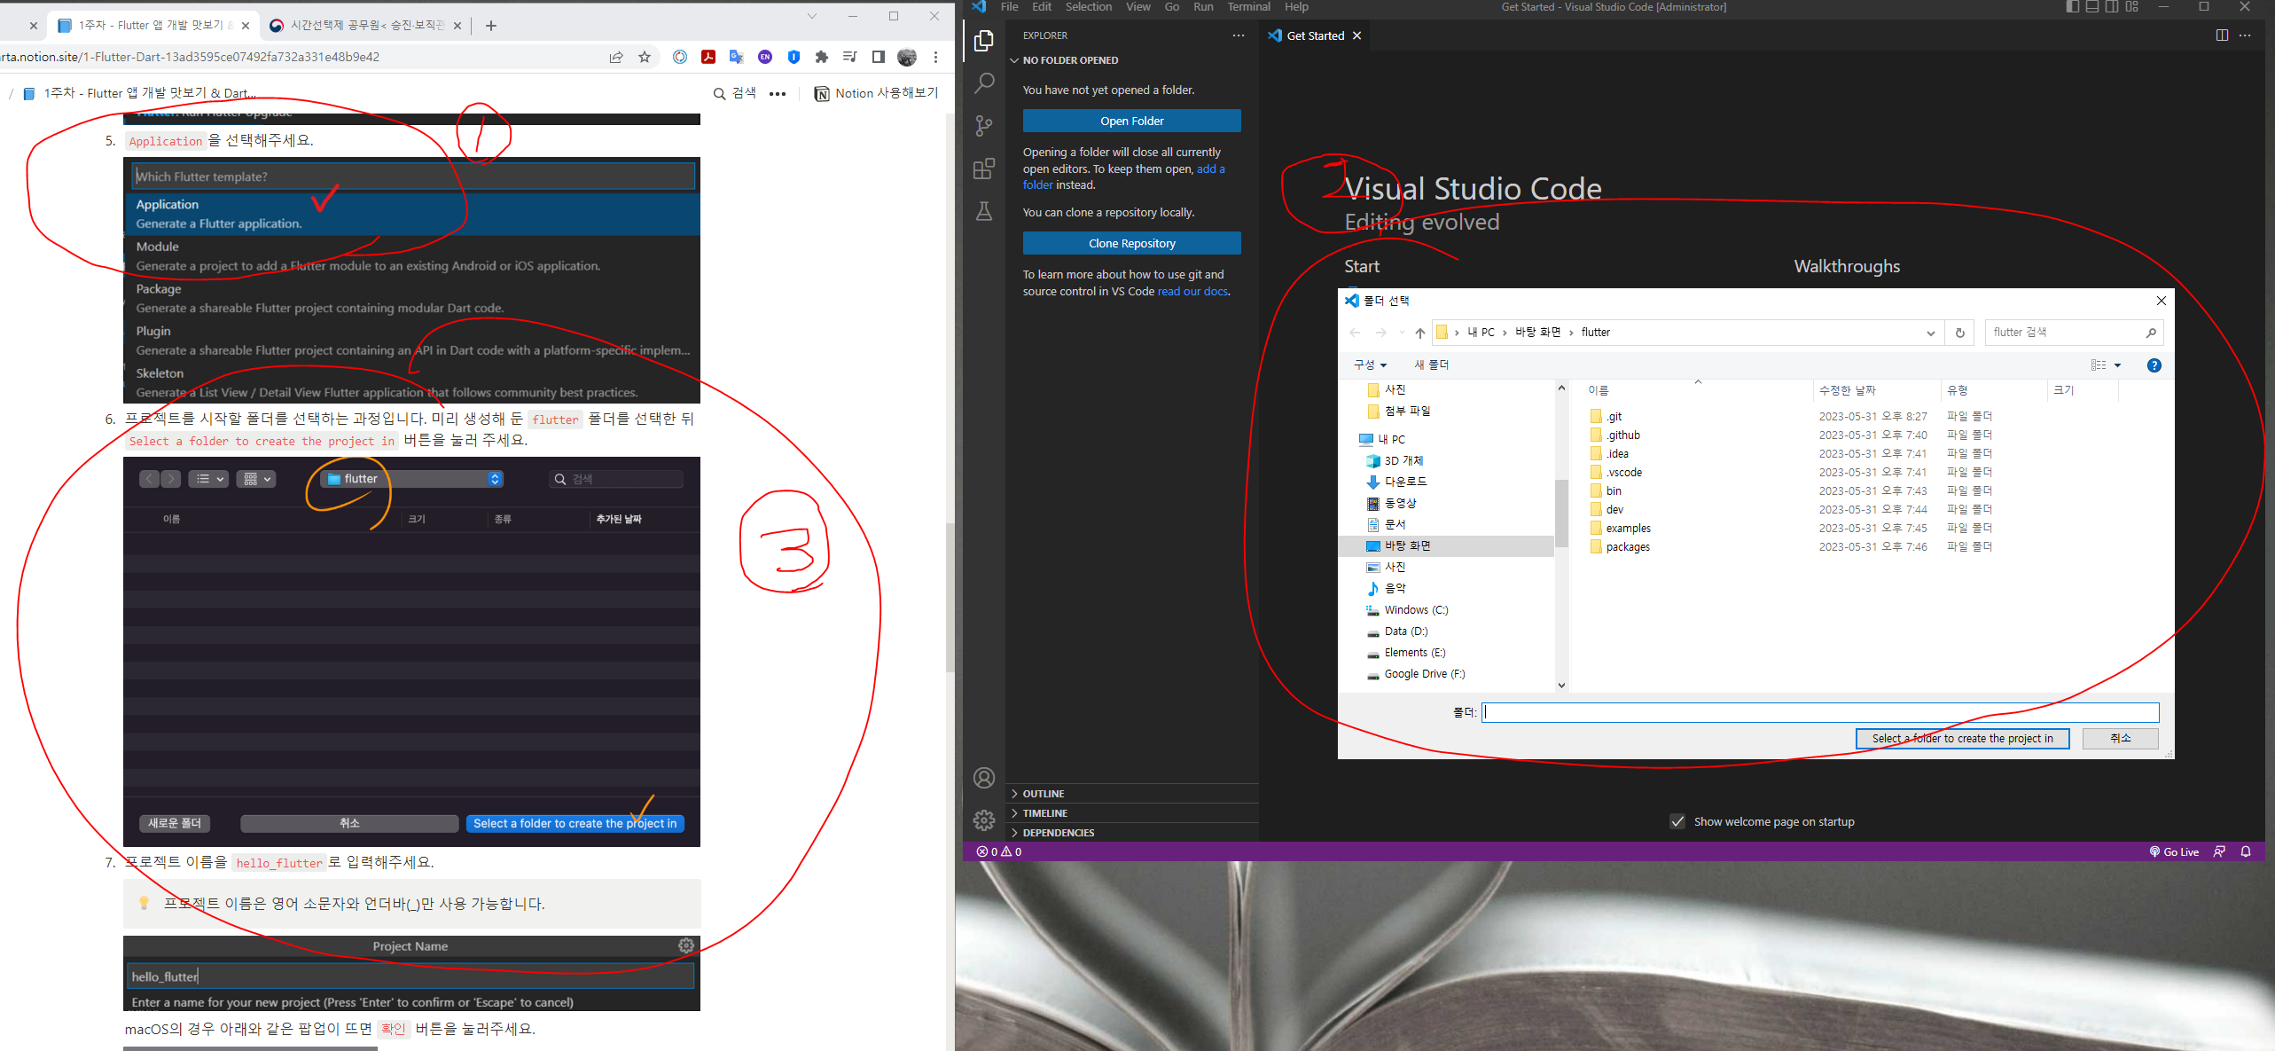The height and width of the screenshot is (1051, 2275).
Task: Click the share page icon in Chrome address bar
Action: [616, 57]
